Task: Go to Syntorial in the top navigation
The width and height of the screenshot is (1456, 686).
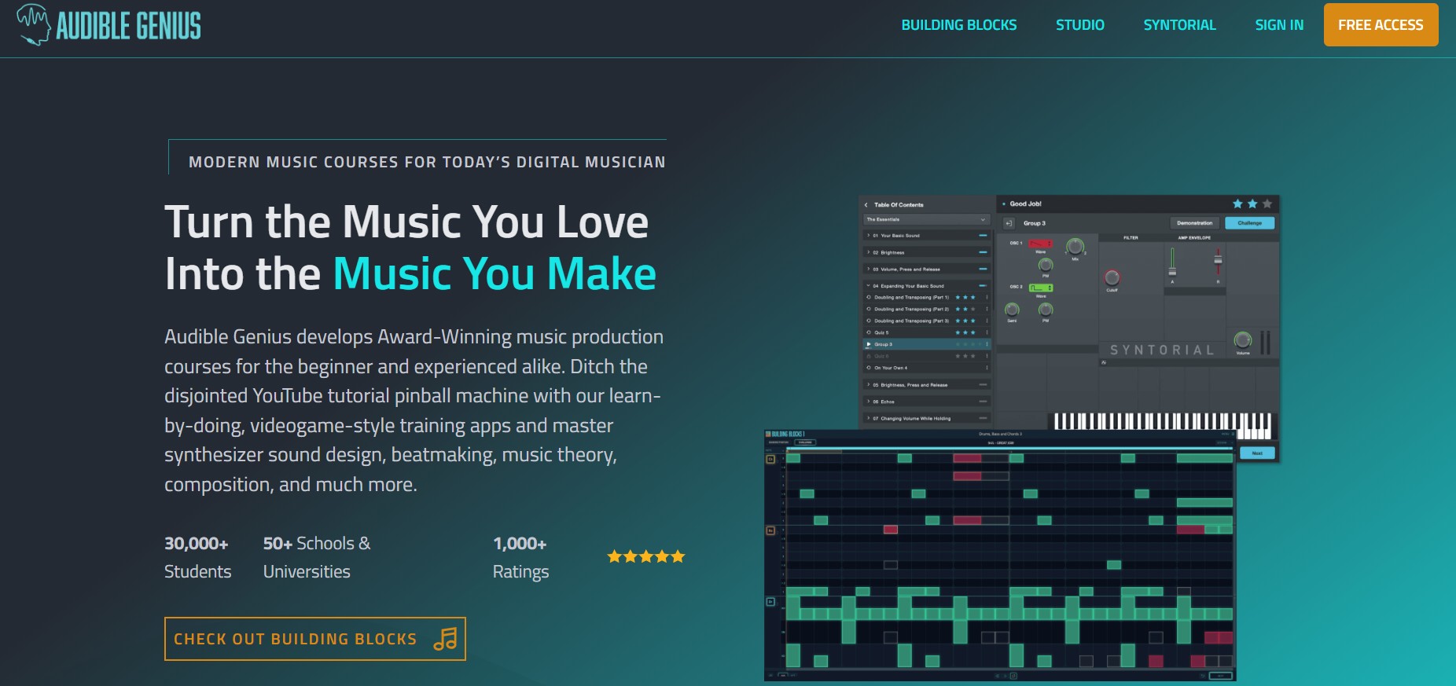Action: (x=1179, y=25)
